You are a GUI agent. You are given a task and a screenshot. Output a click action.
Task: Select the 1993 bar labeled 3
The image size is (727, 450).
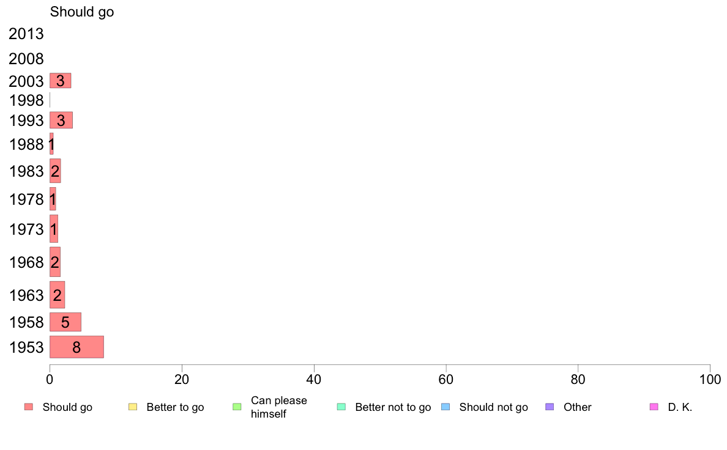pyautogui.click(x=61, y=120)
